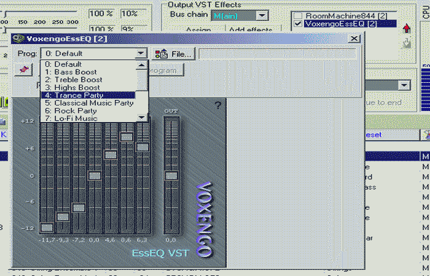Click the File... button

182,54
